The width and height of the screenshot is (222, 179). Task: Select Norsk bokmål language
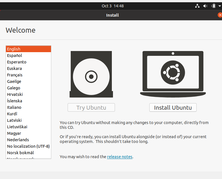[x=28, y=153]
